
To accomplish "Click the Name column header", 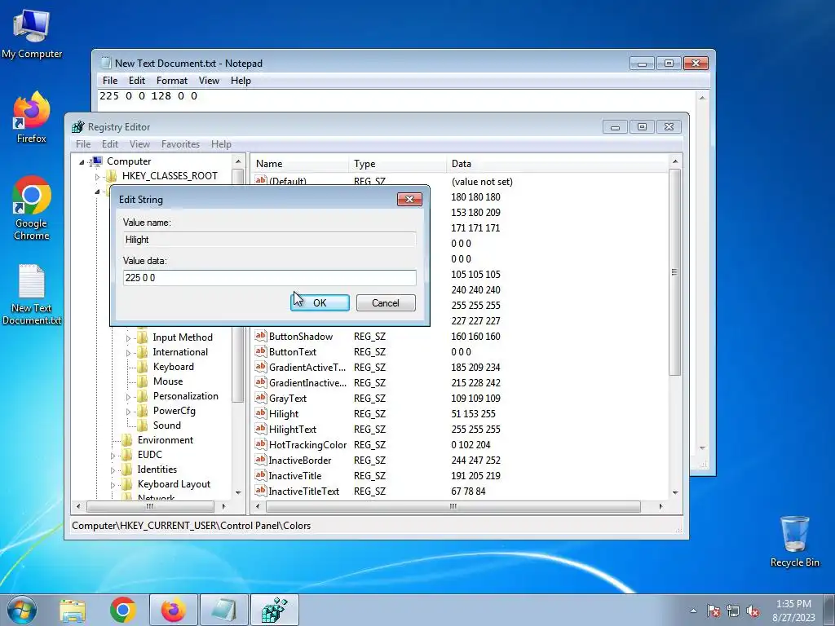I will click(x=300, y=164).
